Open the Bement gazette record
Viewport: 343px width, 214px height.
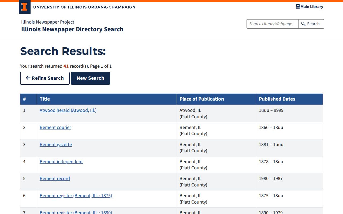click(56, 144)
